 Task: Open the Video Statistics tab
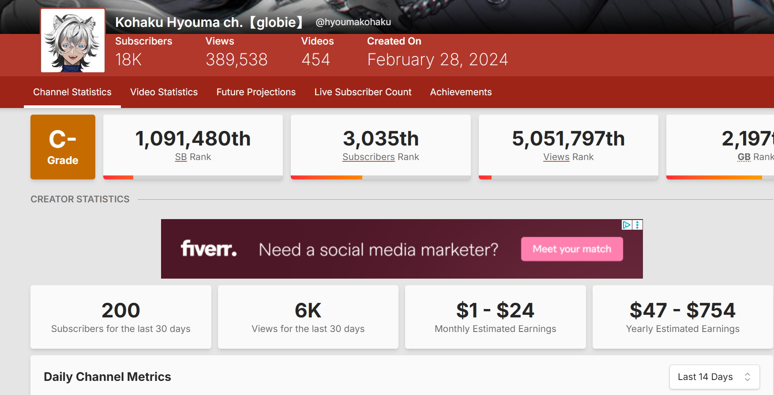point(164,92)
